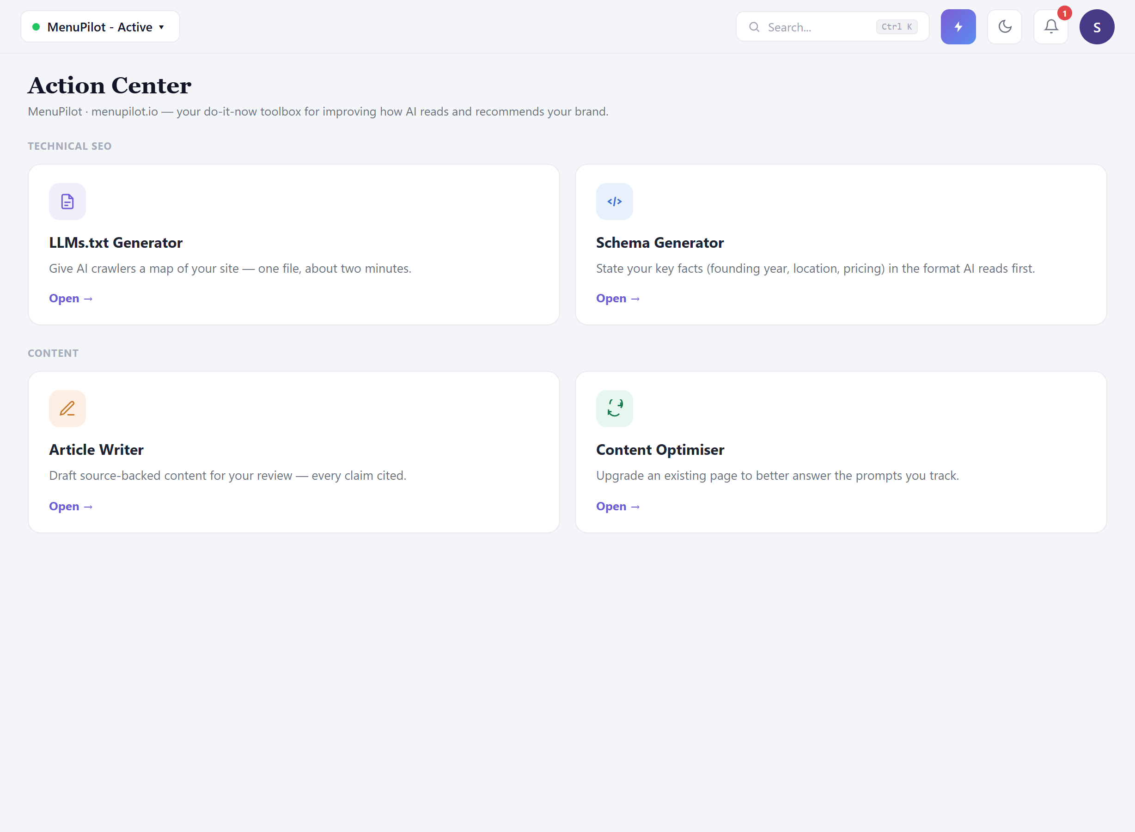
Task: Open the LLMs.txt Generator tool link
Action: click(71, 298)
